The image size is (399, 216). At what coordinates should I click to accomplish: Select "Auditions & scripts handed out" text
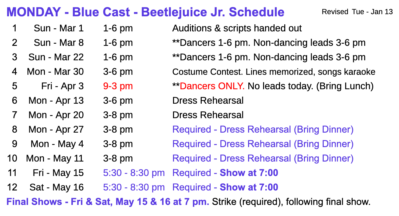point(237,28)
